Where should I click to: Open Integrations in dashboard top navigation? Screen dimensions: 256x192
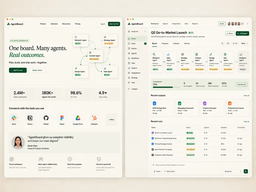[176, 24]
